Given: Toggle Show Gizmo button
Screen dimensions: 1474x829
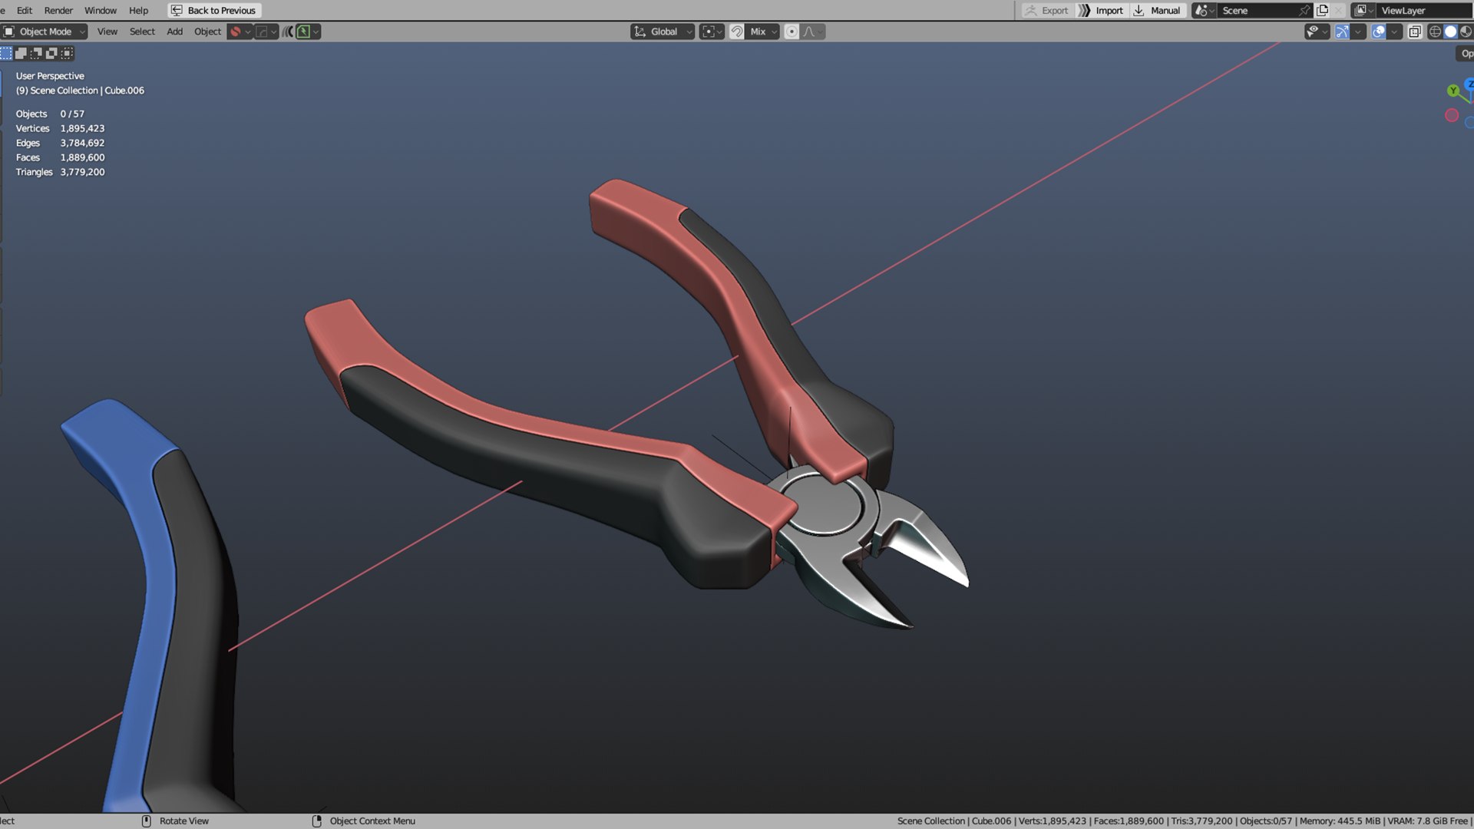Looking at the screenshot, I should 1342,31.
